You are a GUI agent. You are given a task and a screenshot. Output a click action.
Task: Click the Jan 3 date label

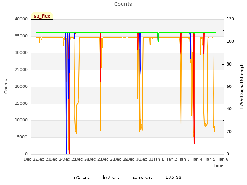185,159
